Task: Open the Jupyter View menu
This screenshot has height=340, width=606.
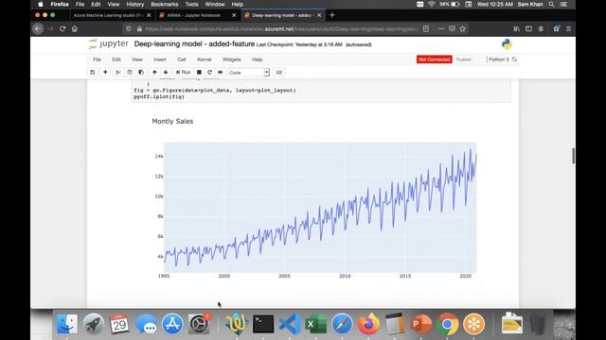Action: pyautogui.click(x=137, y=59)
